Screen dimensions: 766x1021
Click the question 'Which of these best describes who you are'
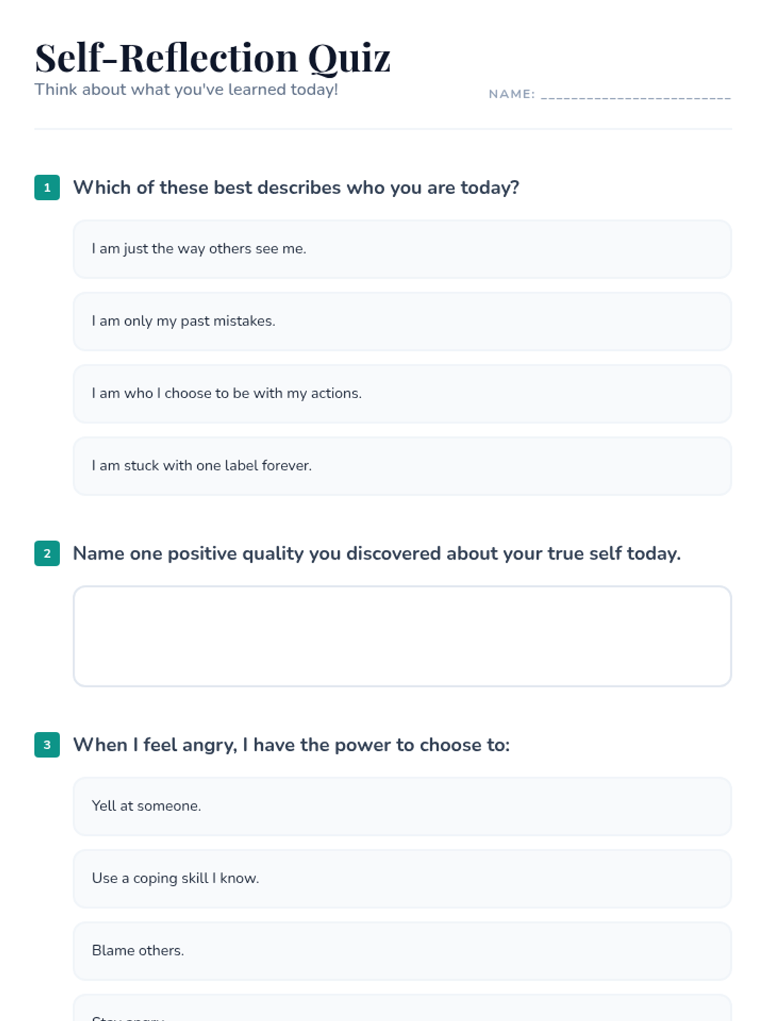click(x=296, y=188)
